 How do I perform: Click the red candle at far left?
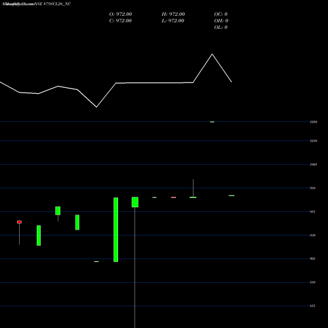click(19, 222)
